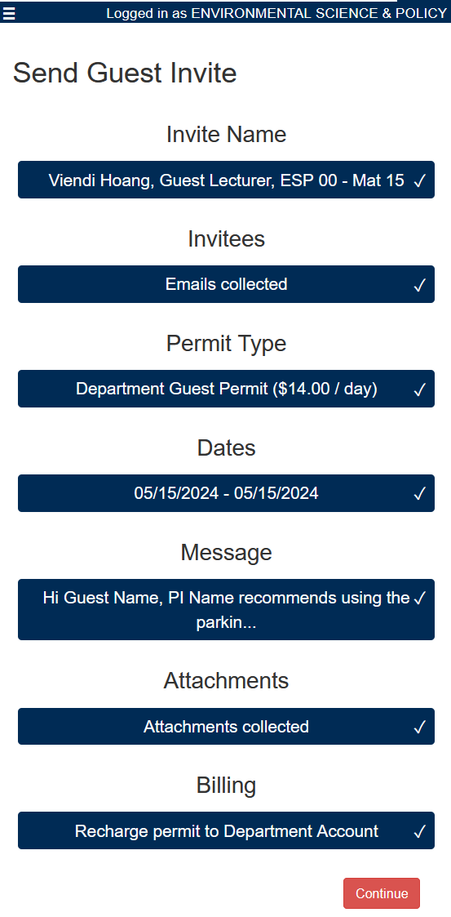Image resolution: width=451 pixels, height=917 pixels.
Task: Open the Hi Guest Name message section
Action: (x=226, y=609)
